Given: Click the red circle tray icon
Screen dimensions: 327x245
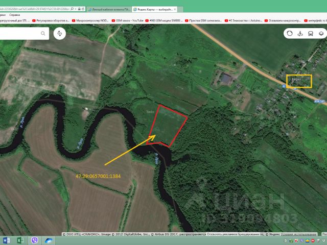Looking at the screenshot, I should [x=313, y=241].
